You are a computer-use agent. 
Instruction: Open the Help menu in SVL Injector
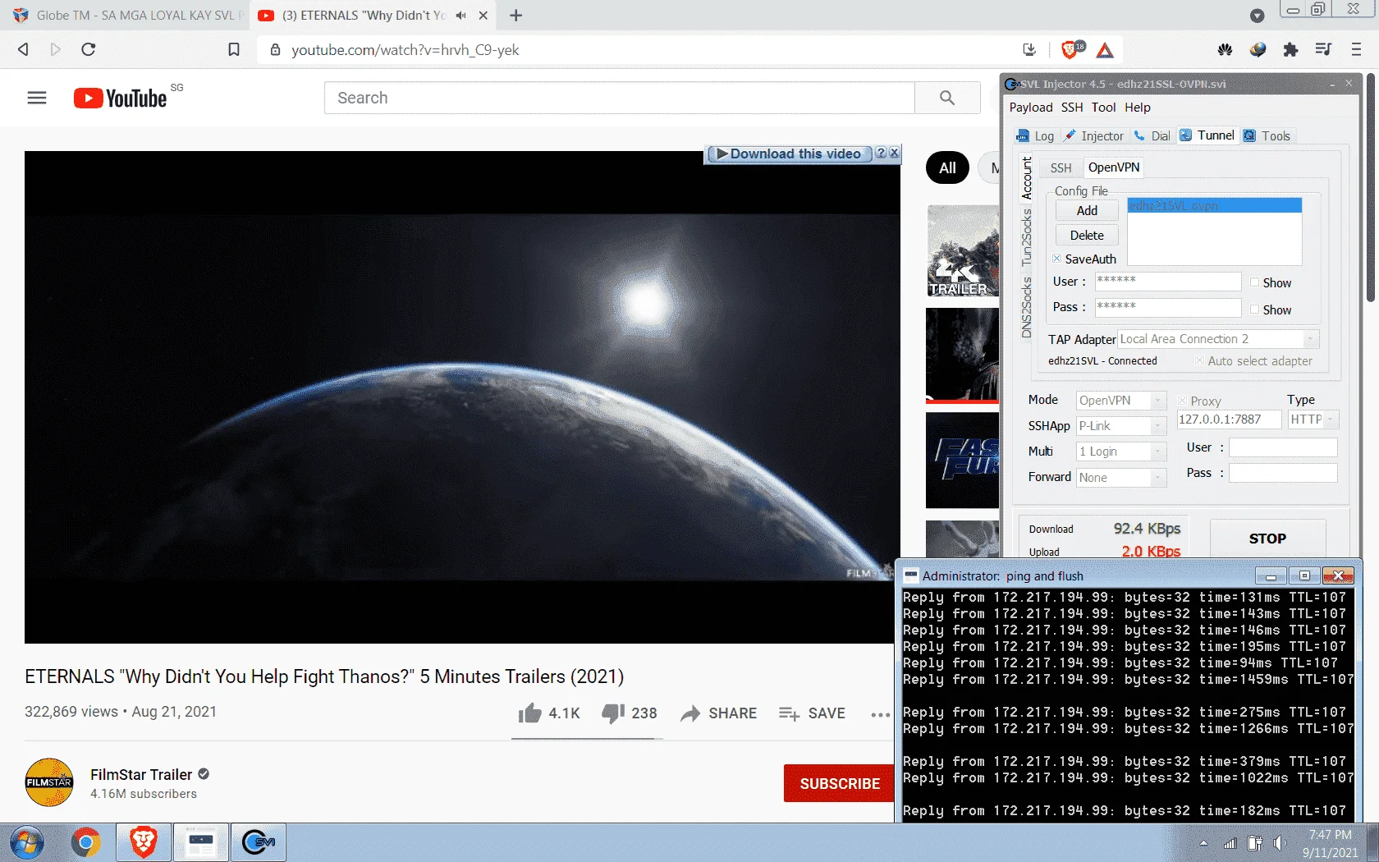[x=1138, y=108]
